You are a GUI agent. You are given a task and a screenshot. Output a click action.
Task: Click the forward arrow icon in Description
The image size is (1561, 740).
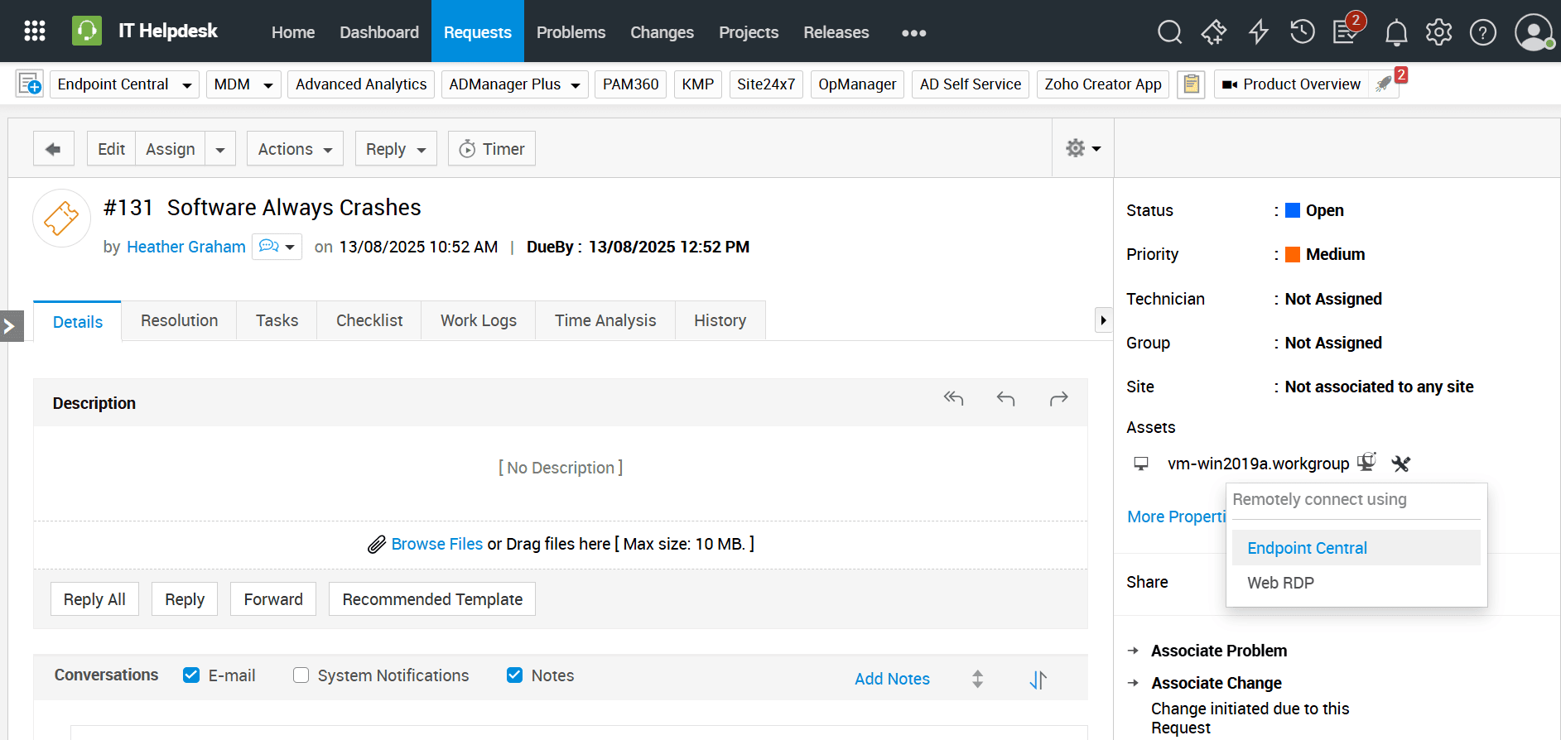pos(1058,399)
